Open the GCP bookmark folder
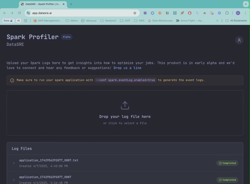This screenshot has width=250, height=184. (125, 20)
